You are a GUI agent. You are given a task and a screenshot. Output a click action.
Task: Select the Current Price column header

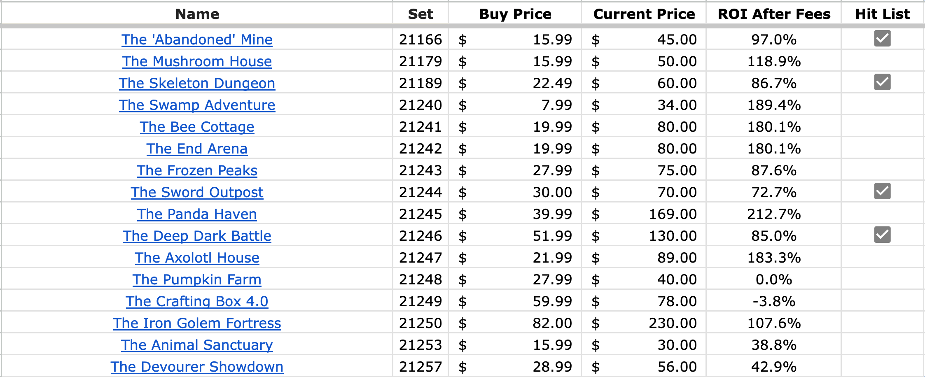(644, 14)
